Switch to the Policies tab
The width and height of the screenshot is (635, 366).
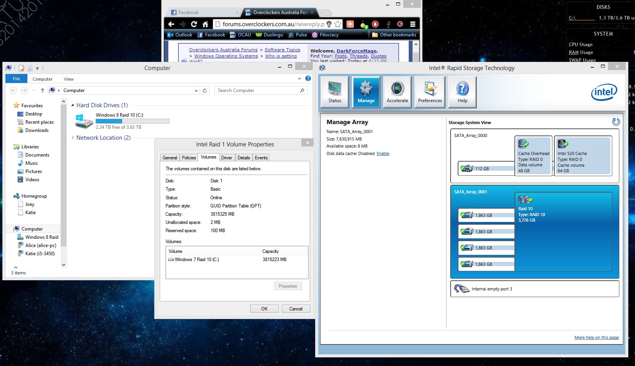click(x=189, y=158)
